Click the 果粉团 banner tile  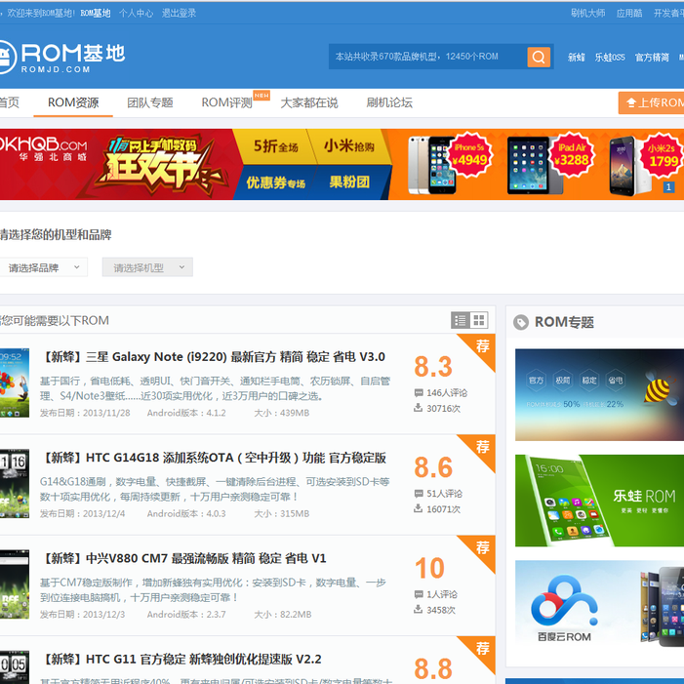click(x=350, y=181)
